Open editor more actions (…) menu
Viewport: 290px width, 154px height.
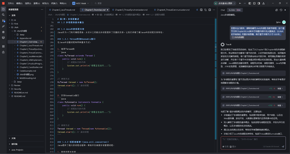pos(214,10)
